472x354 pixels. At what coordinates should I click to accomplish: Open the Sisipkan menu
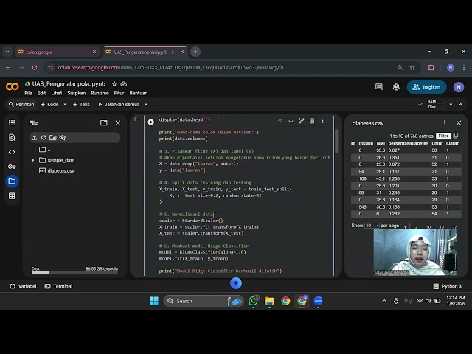coord(76,93)
